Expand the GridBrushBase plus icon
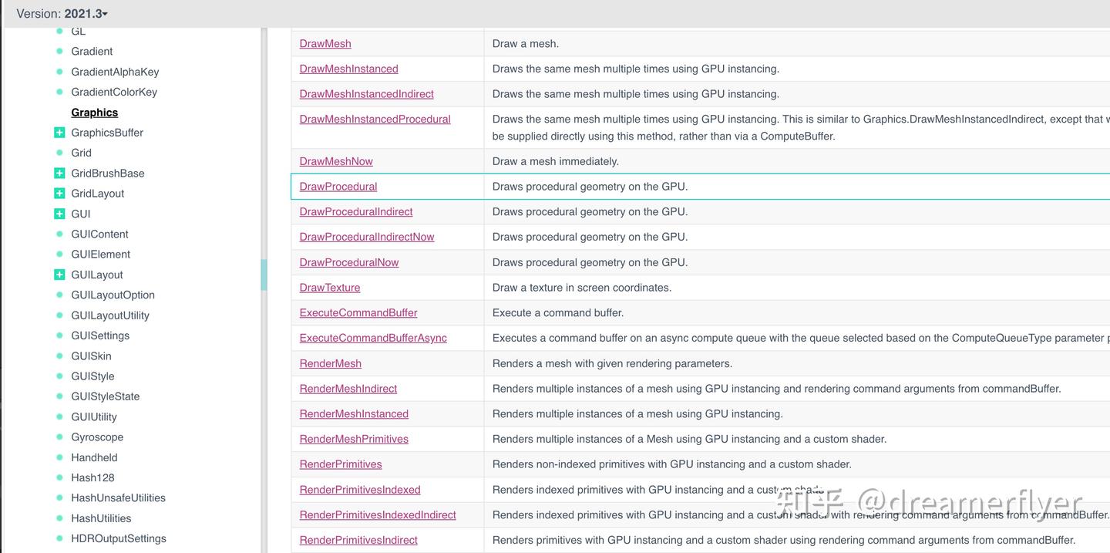This screenshot has height=553, width=1110. coord(59,174)
